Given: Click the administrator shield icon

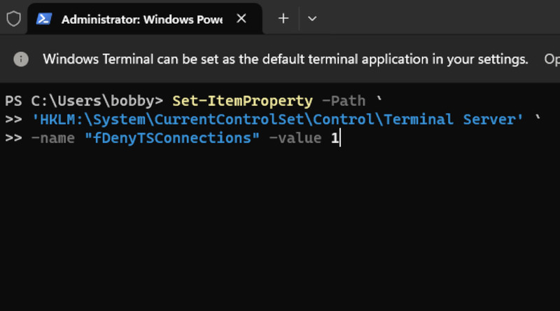Looking at the screenshot, I should point(14,19).
